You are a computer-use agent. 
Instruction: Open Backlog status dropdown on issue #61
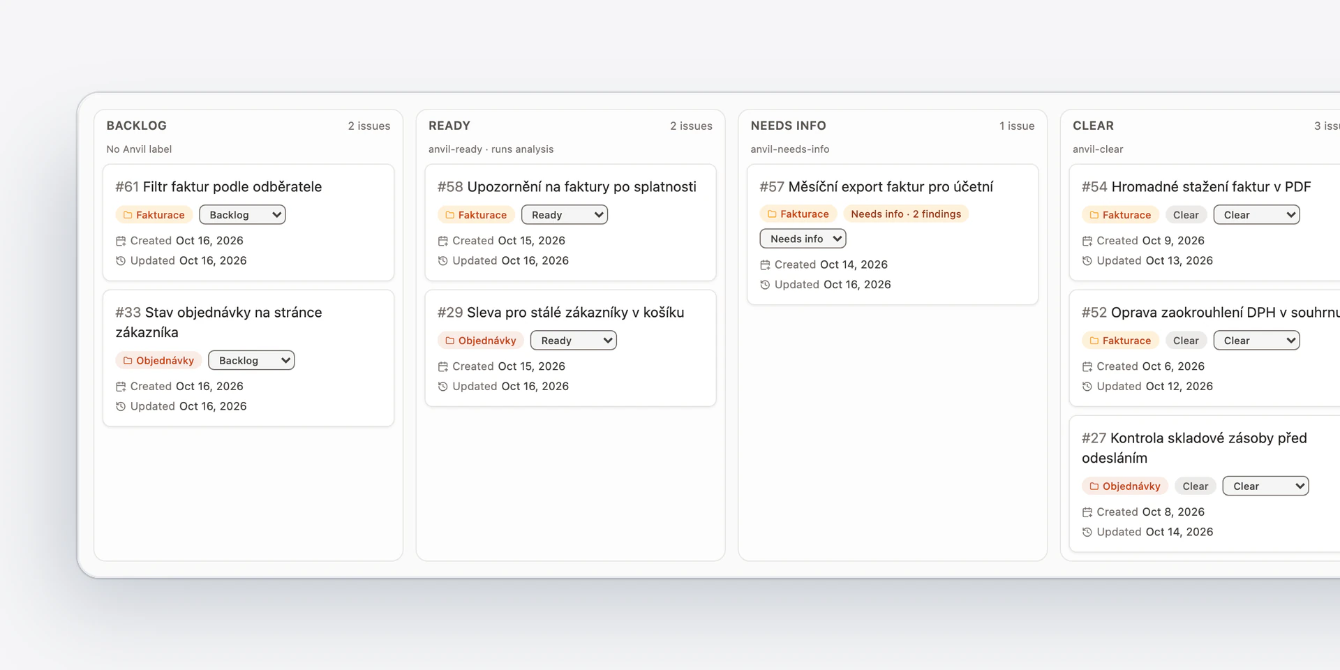[x=242, y=215]
